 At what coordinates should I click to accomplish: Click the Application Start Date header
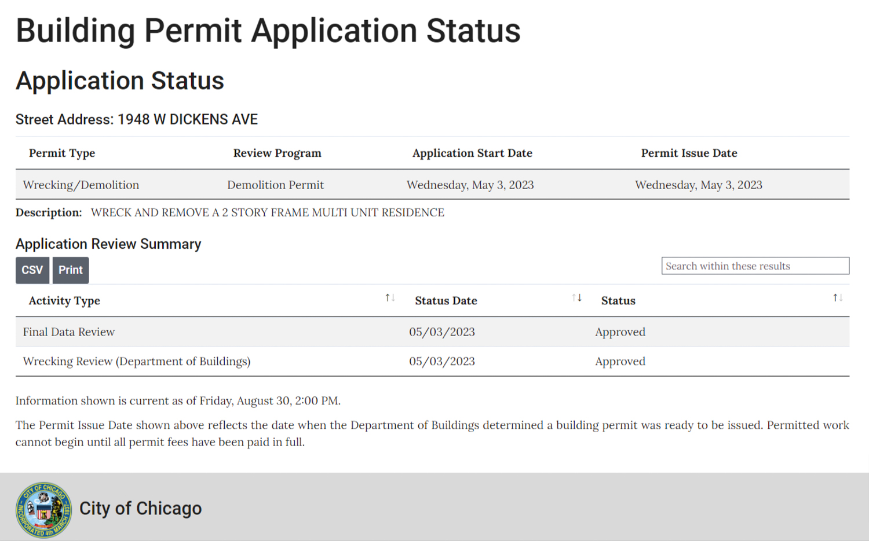pos(472,153)
